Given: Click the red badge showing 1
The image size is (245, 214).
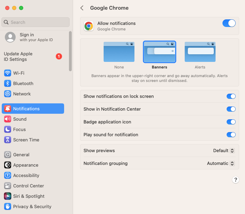Looking at the screenshot, I should pos(59,56).
